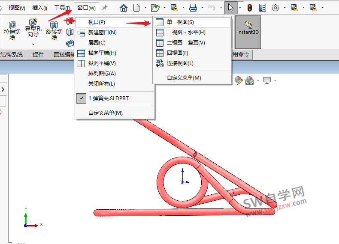Expand the Open file dropdown arrow
339x244 pixels.
pos(164,8)
